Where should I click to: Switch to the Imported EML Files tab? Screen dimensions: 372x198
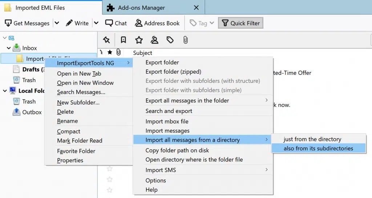click(x=51, y=8)
